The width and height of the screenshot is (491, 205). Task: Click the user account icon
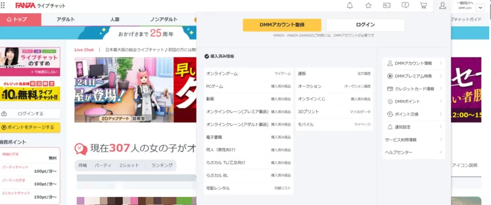(443, 6)
